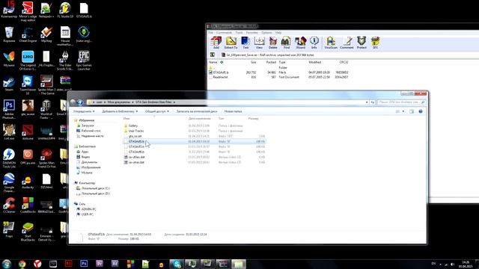Select the Steam desktop icon
Screen dimensions: 479x269
(9, 83)
